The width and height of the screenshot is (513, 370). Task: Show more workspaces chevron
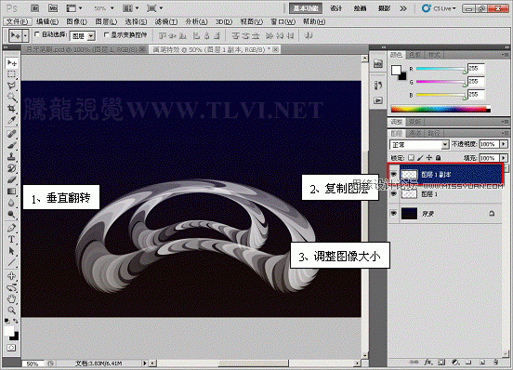(x=403, y=8)
